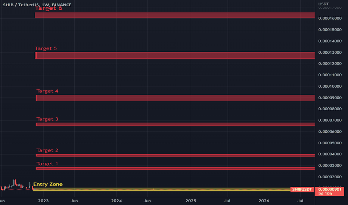348x205 pixels.
Task: Click the Jul label before 2026
Action: click(227, 201)
